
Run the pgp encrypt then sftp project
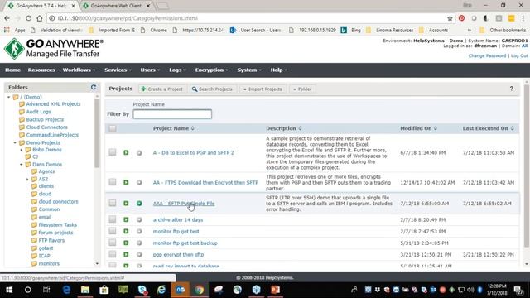[x=126, y=254]
